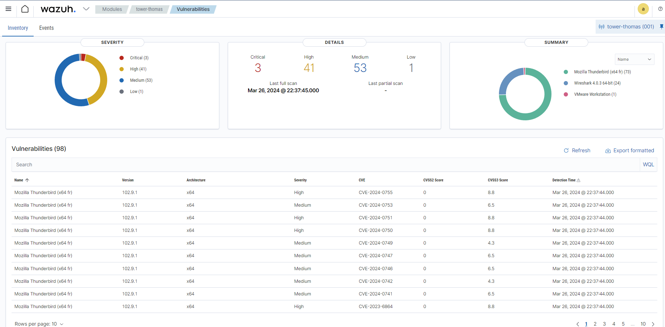The width and height of the screenshot is (665, 327).
Task: Toggle Critical (3) legend entry
Action: 134,58
